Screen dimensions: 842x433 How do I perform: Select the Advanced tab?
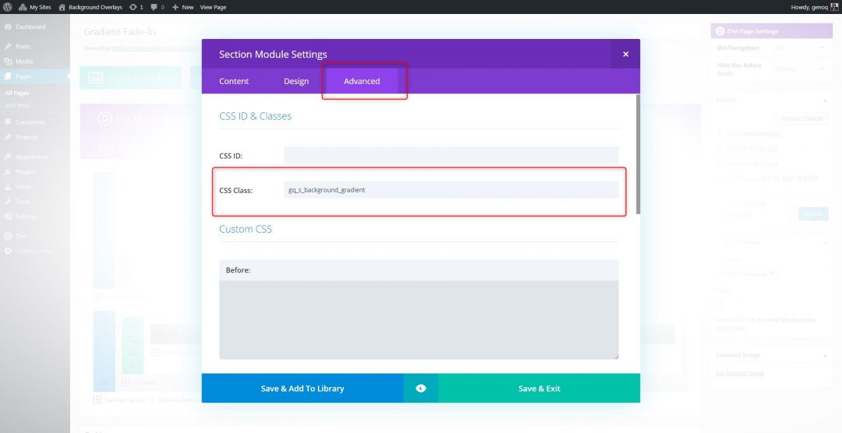(362, 81)
